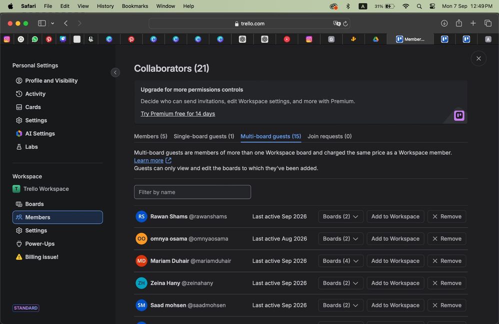
Task: Open the Window menu
Action: [165, 6]
